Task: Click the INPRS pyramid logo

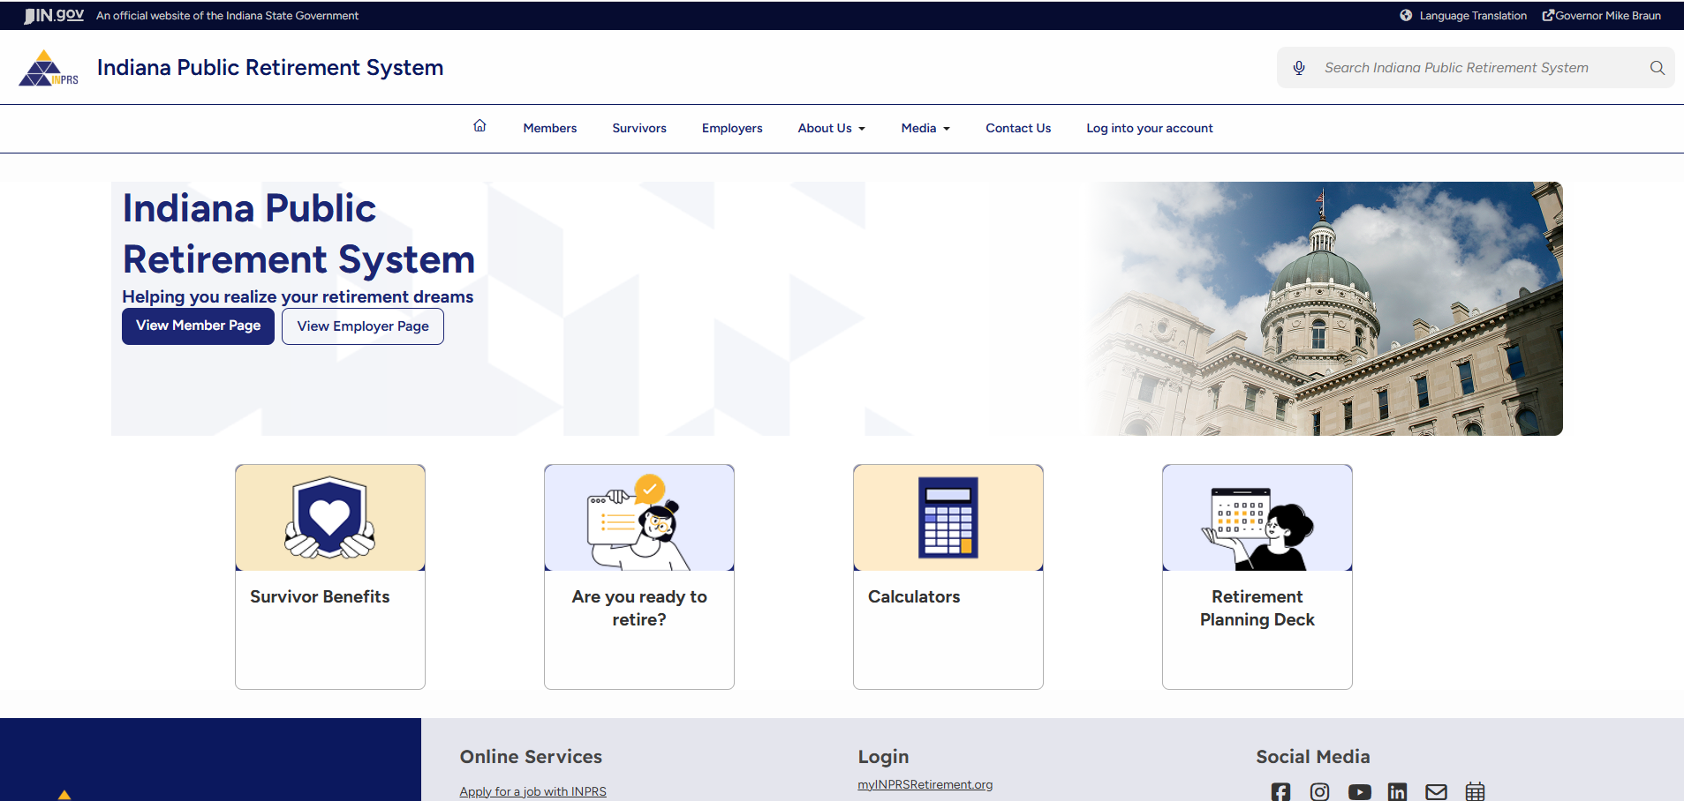Action: click(49, 68)
